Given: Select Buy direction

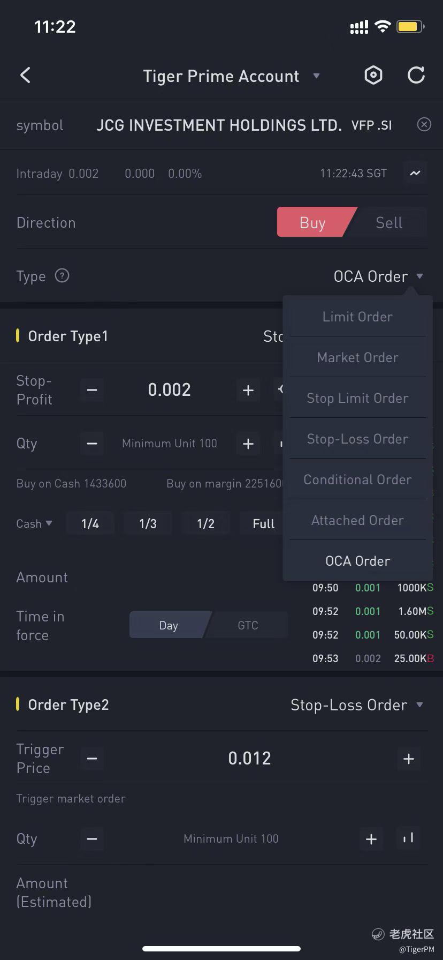Looking at the screenshot, I should (313, 222).
